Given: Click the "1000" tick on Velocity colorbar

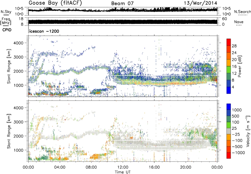Looking at the screenshot, I should (237, 110).
